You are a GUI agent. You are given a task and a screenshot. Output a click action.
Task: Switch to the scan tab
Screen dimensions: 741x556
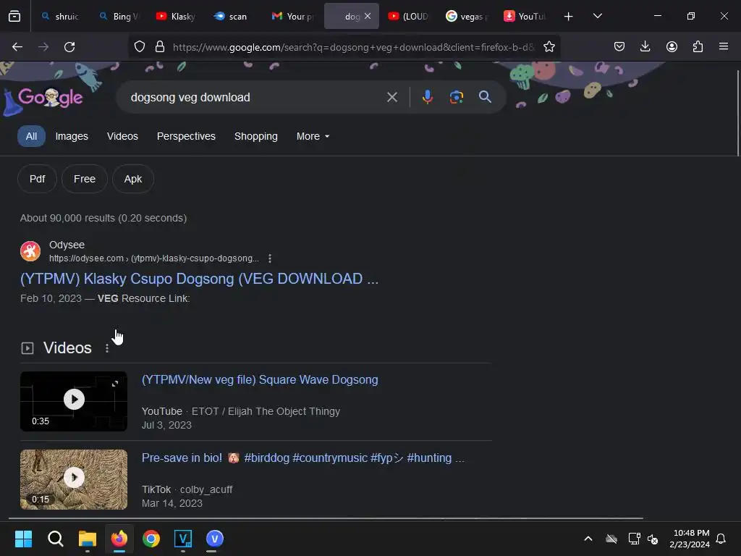tap(233, 17)
